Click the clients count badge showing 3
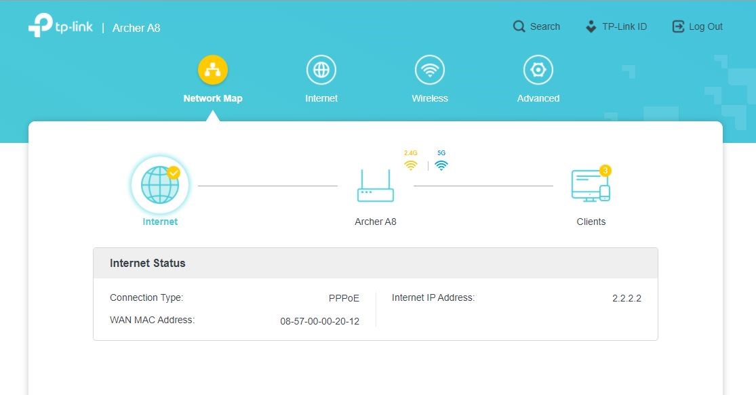Viewport: 756px width, 395px height. (605, 170)
